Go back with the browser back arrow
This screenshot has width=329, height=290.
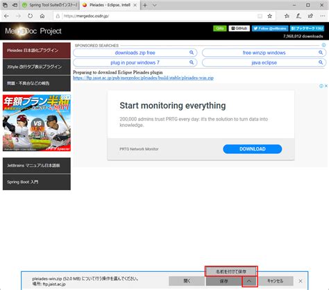pyautogui.click(x=6, y=16)
